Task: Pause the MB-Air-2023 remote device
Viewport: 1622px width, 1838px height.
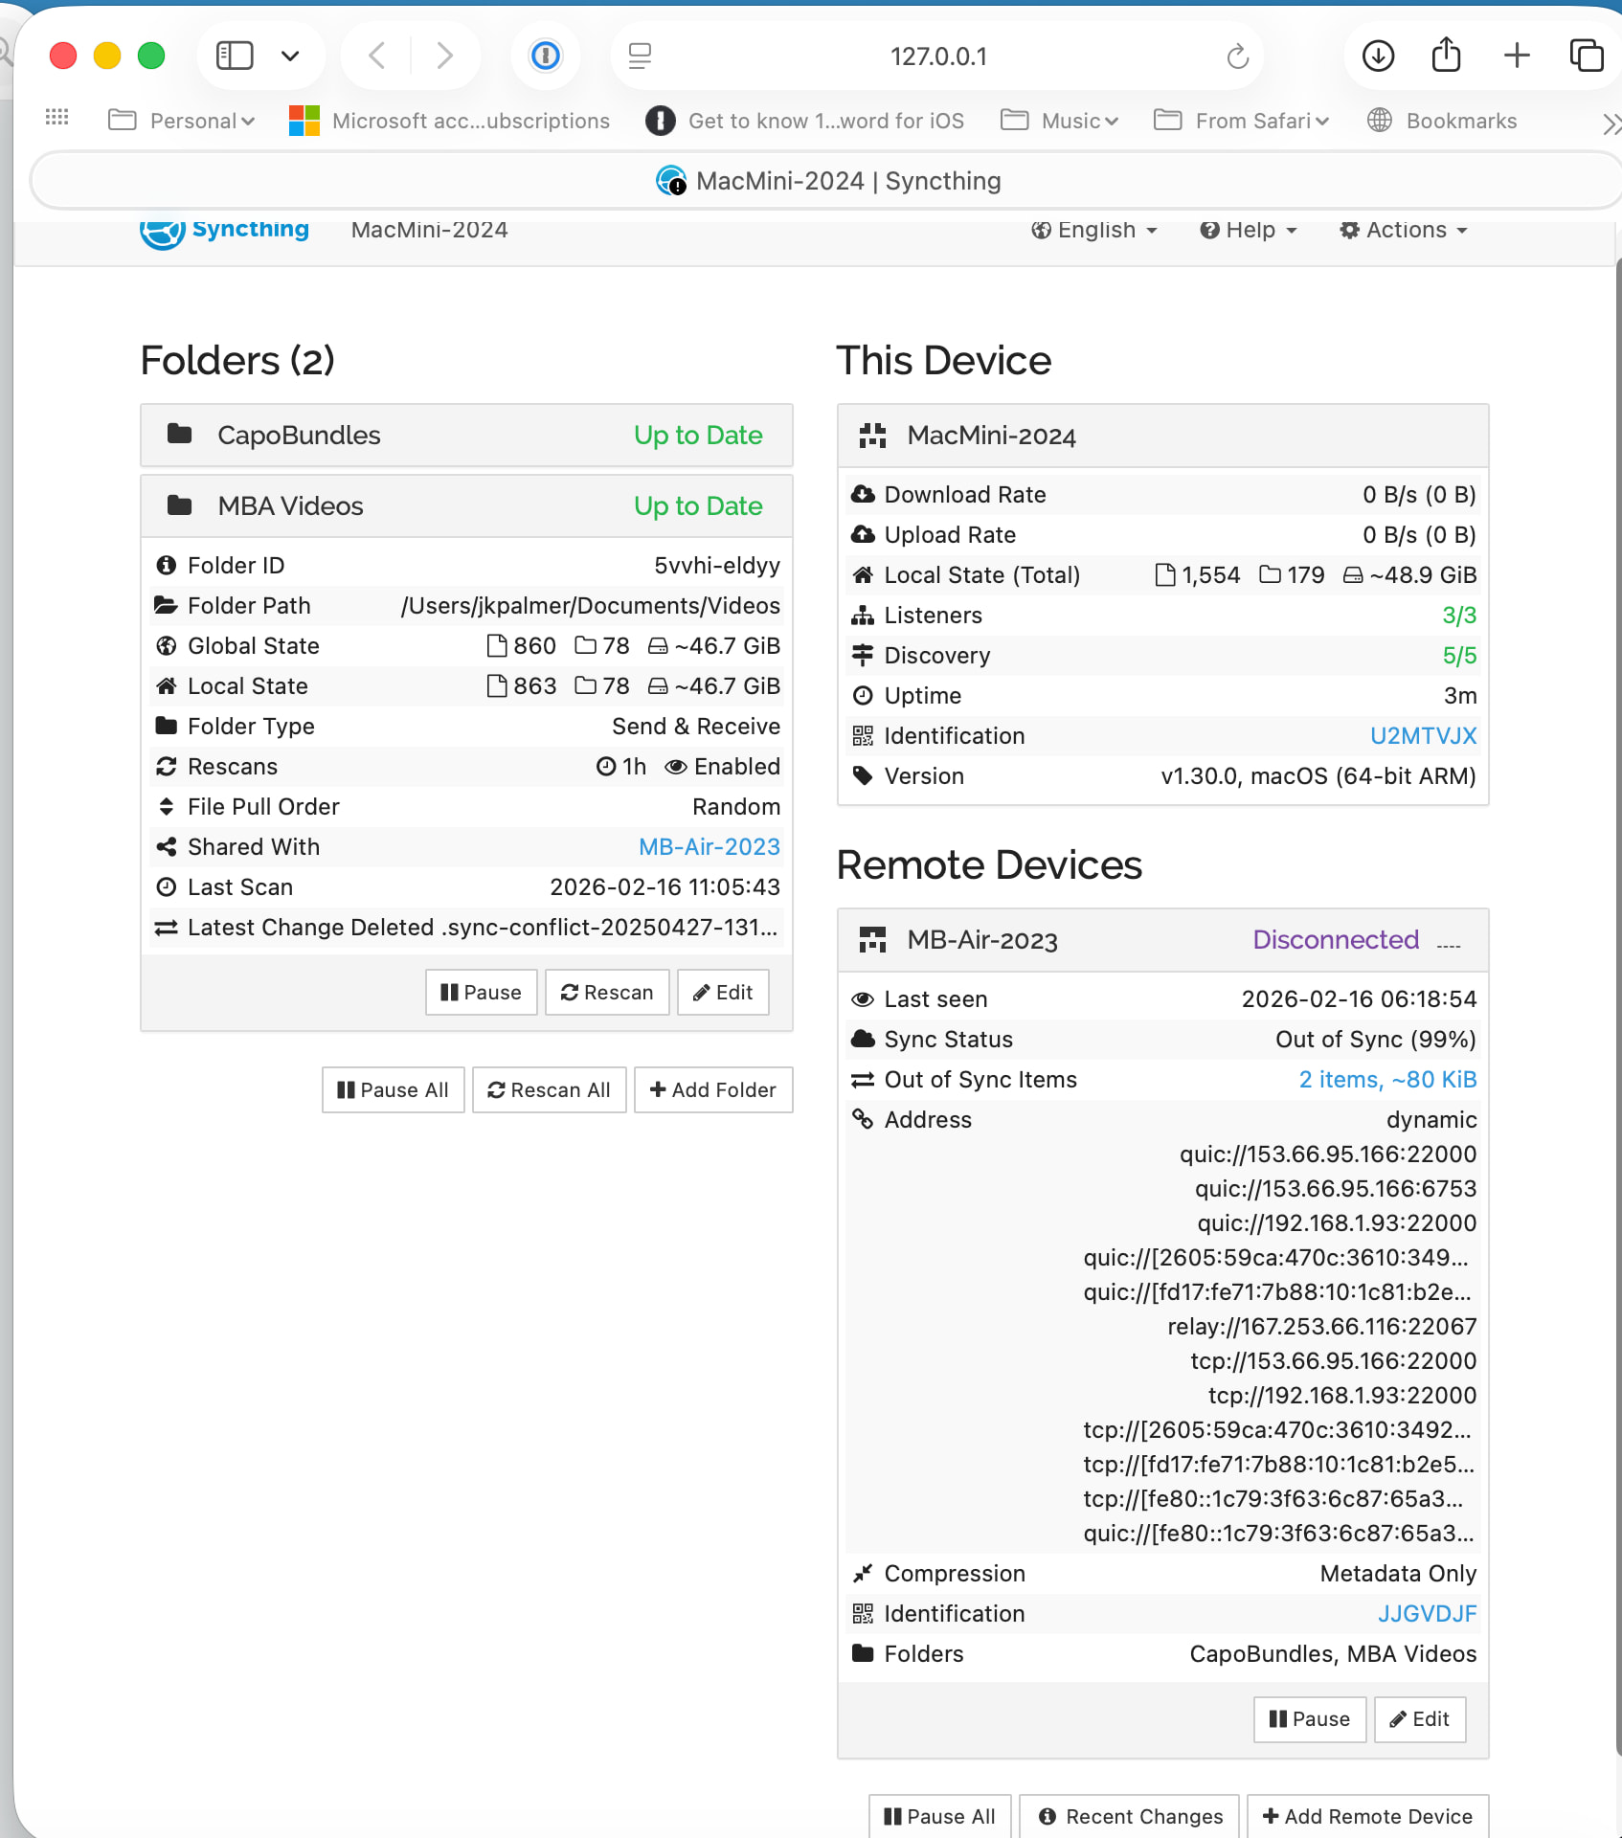Action: click(x=1309, y=1718)
